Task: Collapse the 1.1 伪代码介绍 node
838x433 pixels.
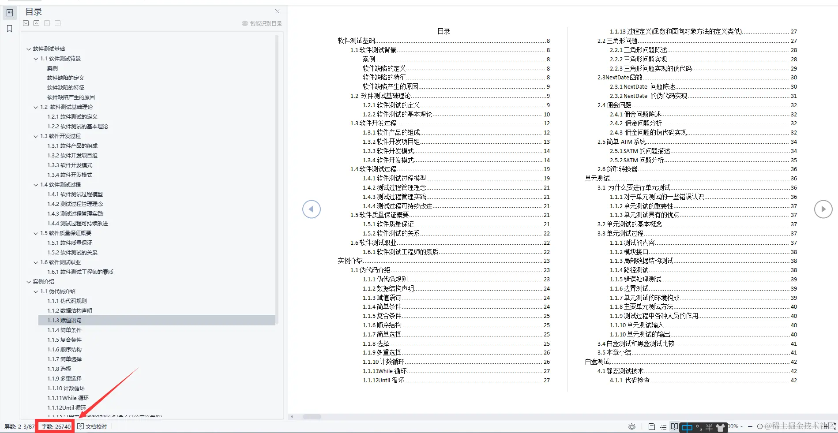Action: pyautogui.click(x=36, y=291)
